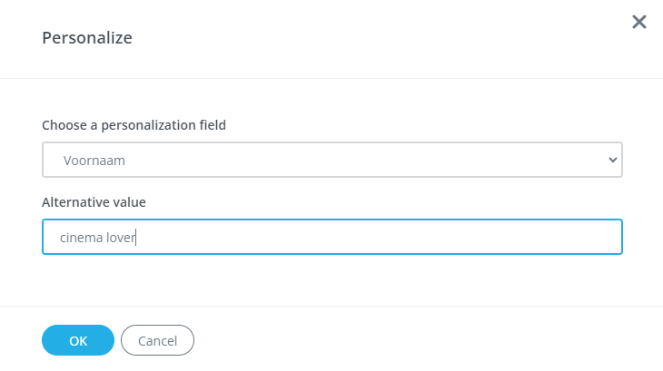
Task: Click the Personalize header text
Action: (x=87, y=38)
